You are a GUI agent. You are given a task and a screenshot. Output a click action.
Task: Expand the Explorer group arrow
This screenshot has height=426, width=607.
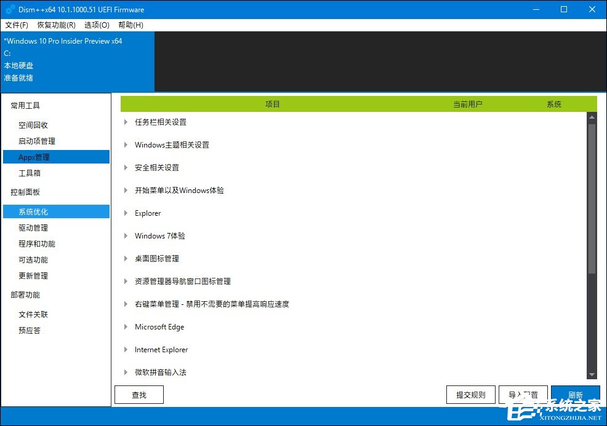pyautogui.click(x=126, y=213)
